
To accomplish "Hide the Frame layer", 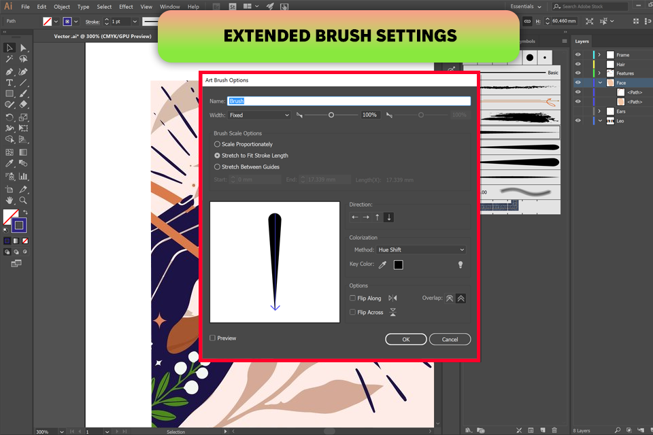I will pyautogui.click(x=578, y=54).
